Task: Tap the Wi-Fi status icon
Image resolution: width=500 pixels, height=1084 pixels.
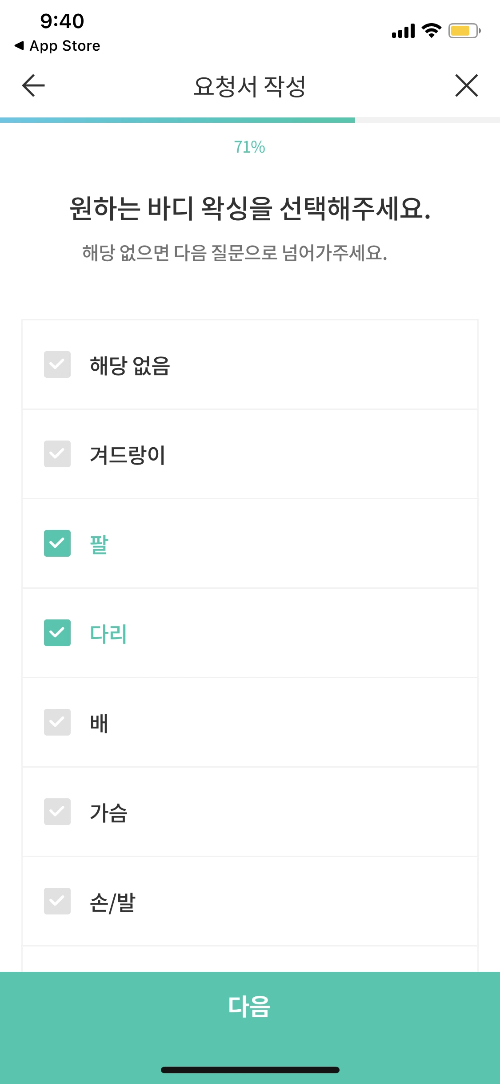Action: [430, 30]
